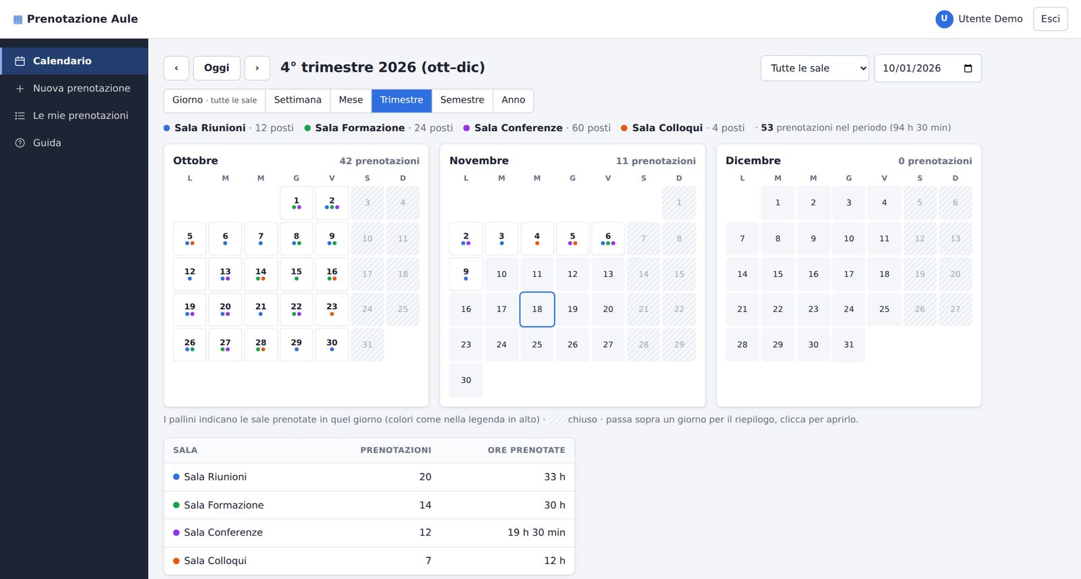
Task: Select highlighted November 18 cell
Action: point(537,309)
